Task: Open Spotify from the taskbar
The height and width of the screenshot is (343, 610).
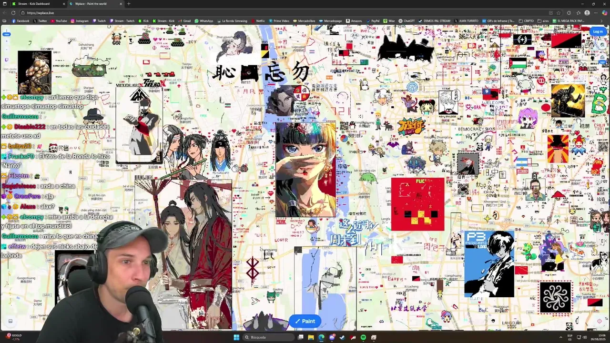Action: pos(363,337)
